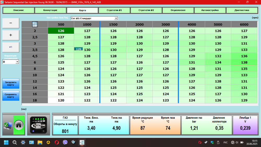Screen dimensions: 261x147
Task: Click the Тинж.газ value 4,90
Action: [x=116, y=128]
